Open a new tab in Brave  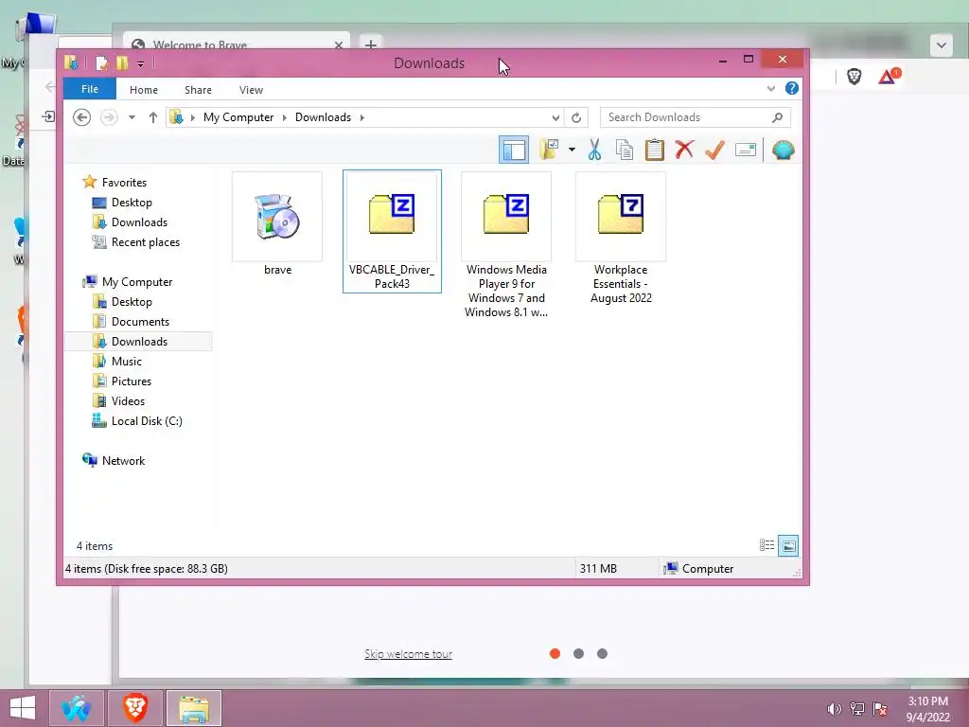370,44
